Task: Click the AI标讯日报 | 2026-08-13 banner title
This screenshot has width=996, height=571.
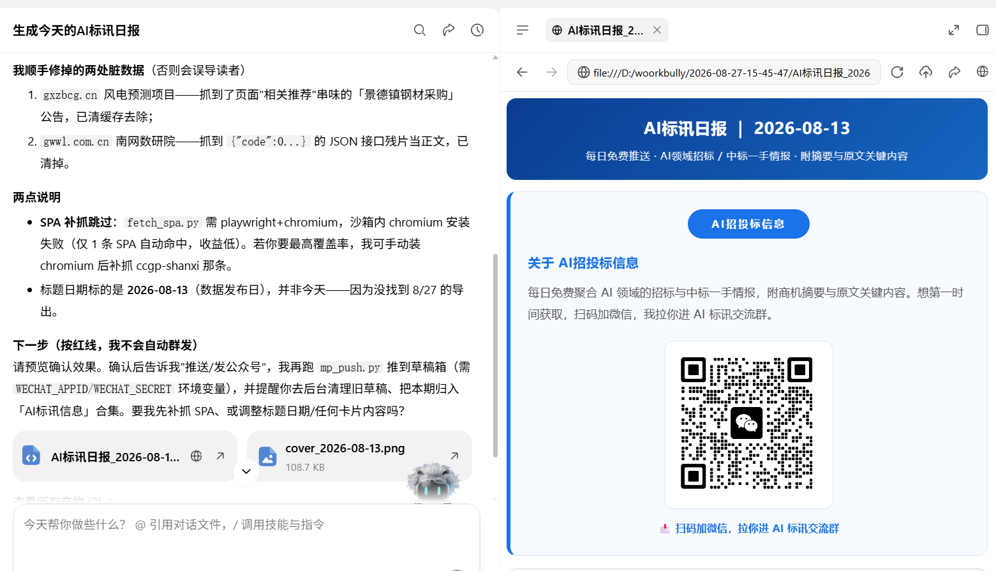Action: pos(747,128)
